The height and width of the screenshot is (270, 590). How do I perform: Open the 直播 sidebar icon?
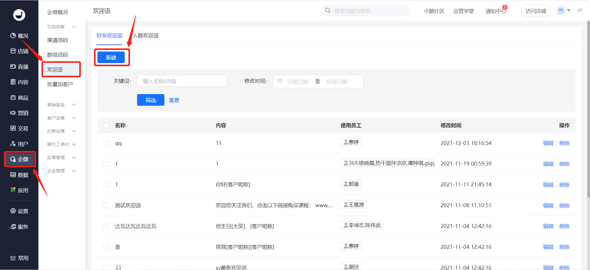13,67
